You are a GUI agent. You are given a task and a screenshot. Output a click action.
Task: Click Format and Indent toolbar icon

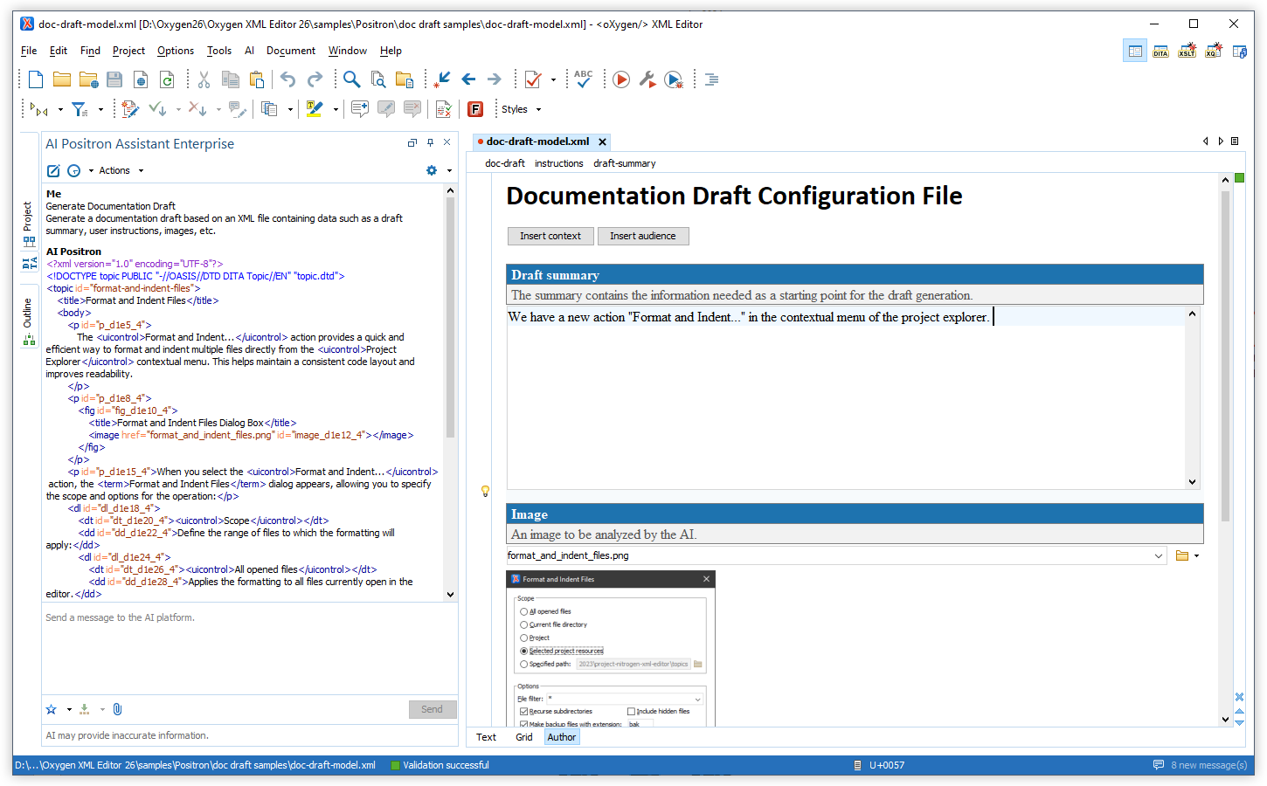point(711,79)
